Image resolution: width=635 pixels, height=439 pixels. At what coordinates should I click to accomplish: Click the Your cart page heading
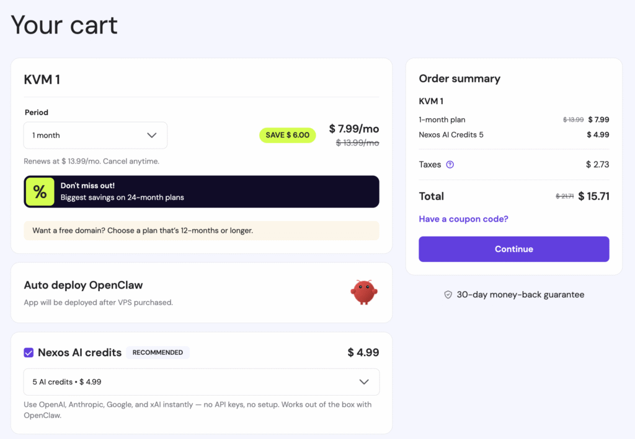[64, 25]
